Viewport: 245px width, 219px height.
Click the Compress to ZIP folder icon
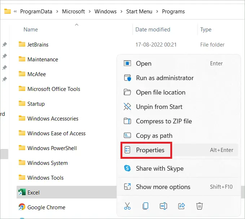(127, 121)
